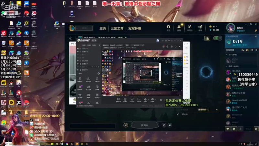Open the Steam desktop icon

click(19, 44)
